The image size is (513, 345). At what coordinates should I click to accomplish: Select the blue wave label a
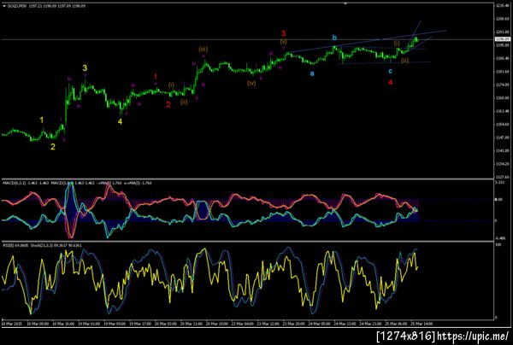click(312, 73)
